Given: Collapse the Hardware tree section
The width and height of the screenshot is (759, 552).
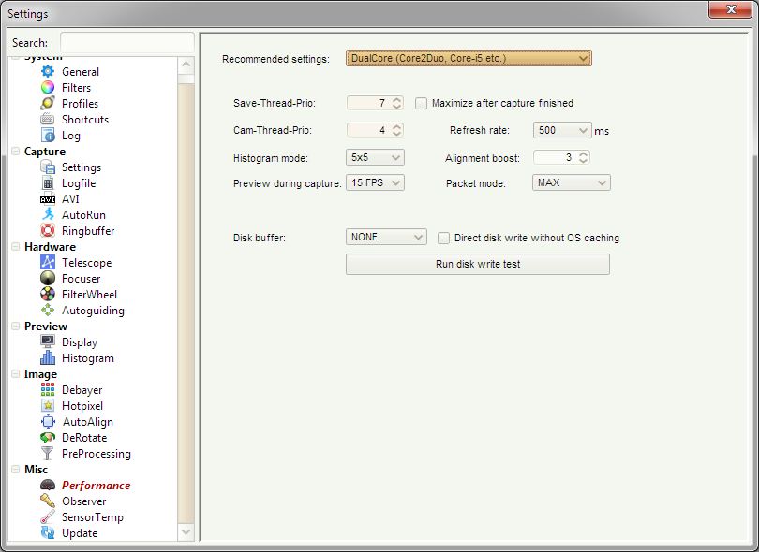Looking at the screenshot, I should point(16,246).
